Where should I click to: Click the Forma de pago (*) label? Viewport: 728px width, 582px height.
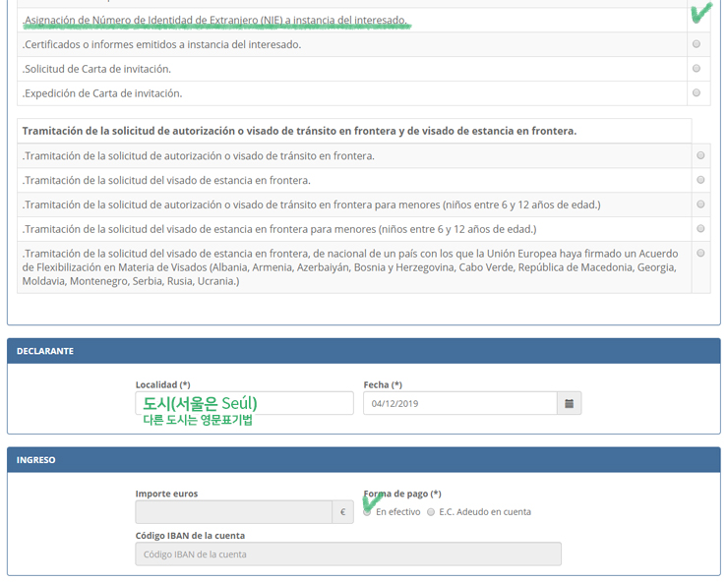click(402, 494)
